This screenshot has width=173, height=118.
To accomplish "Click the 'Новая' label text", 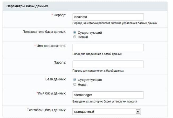I will click(x=83, y=84).
